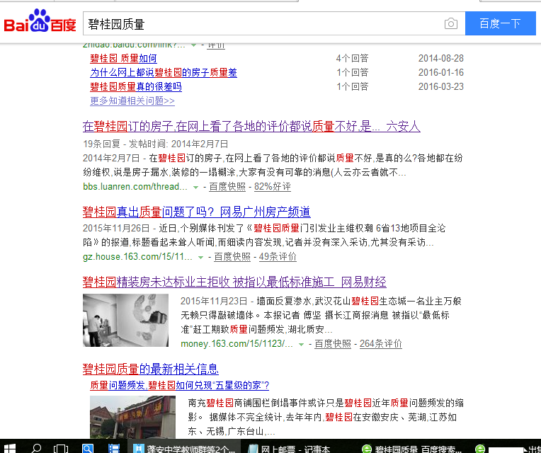Open the Windows Start menu
This screenshot has height=453, width=541.
(10, 448)
